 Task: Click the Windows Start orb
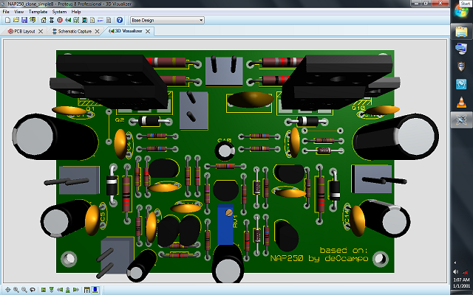(461, 12)
